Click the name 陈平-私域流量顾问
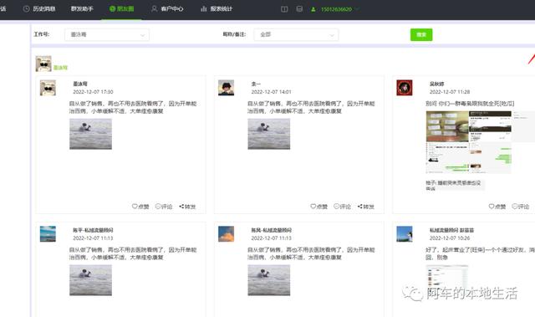 (x=93, y=230)
